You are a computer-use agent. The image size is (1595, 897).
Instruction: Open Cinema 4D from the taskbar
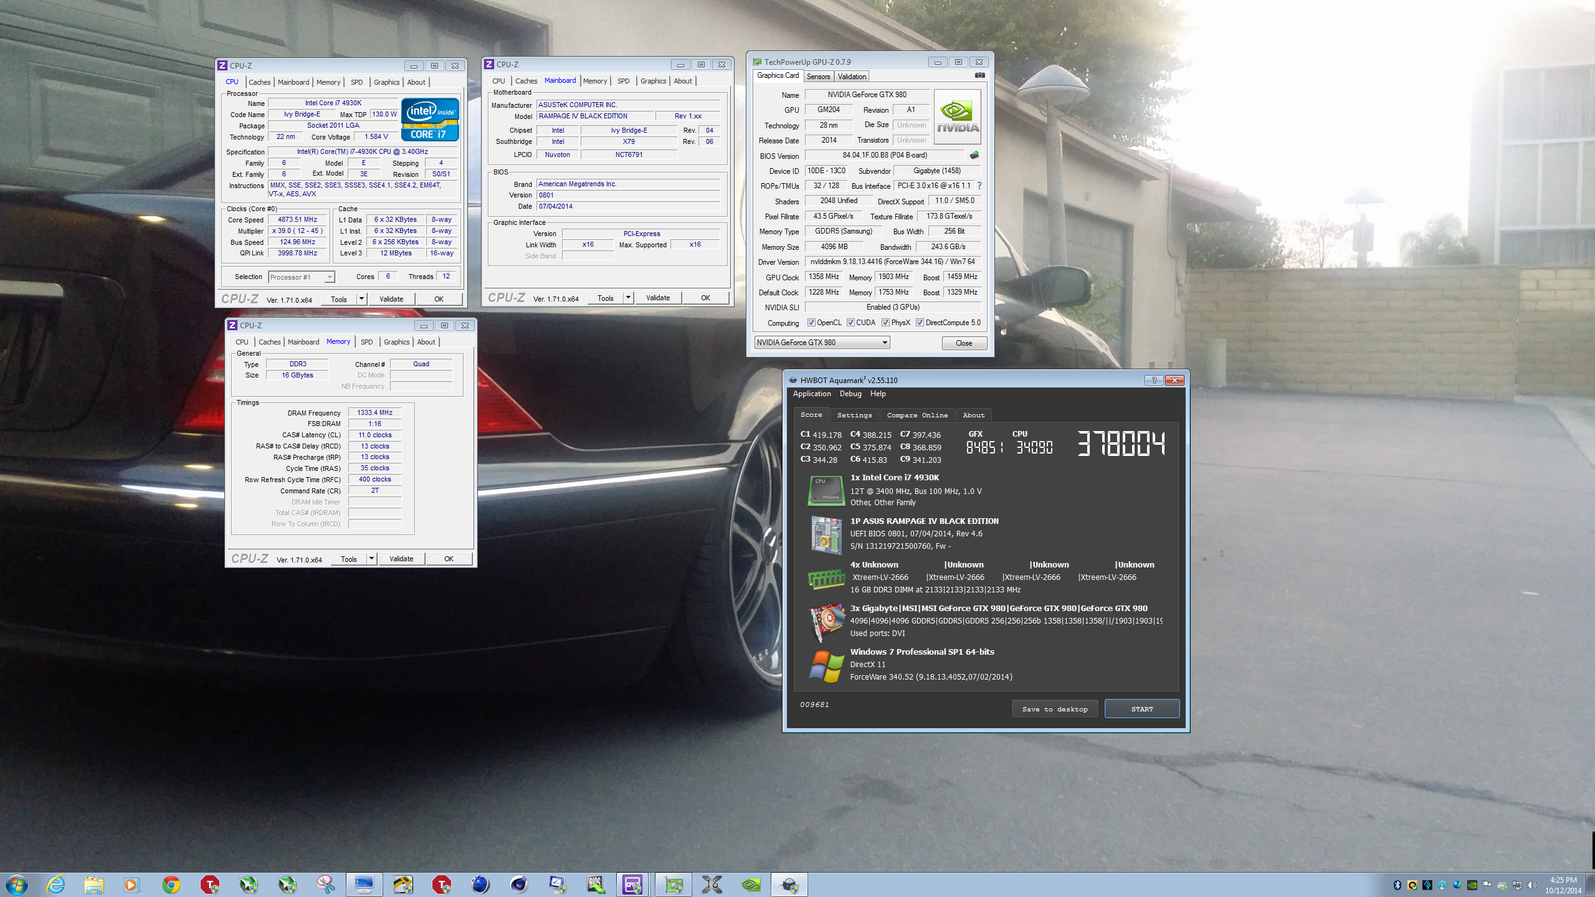518,885
